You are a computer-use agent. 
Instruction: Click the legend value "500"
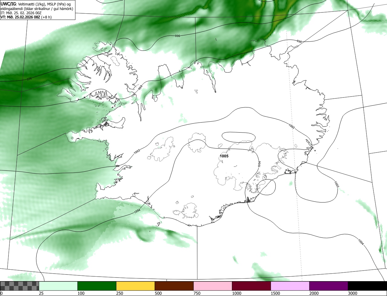click(158, 293)
